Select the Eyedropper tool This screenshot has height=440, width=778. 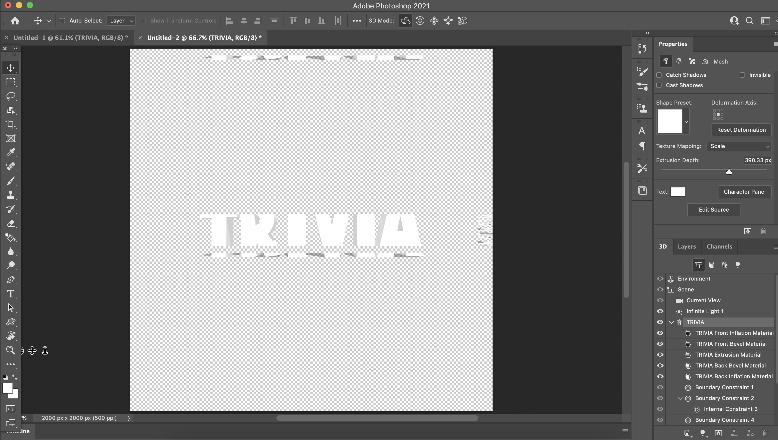(x=11, y=153)
